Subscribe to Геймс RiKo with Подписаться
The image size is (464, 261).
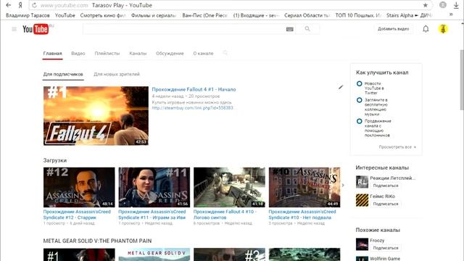coord(386,204)
